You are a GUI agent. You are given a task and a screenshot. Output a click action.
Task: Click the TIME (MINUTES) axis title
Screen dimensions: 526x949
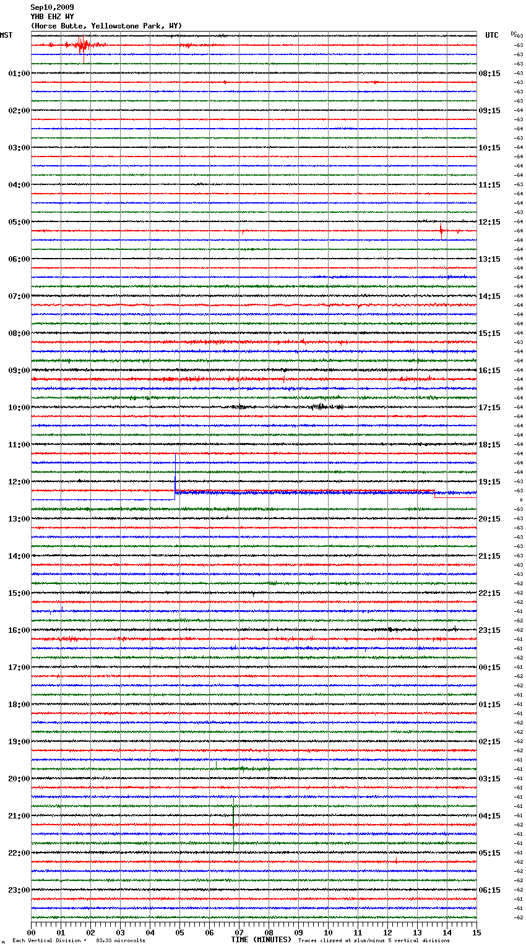pos(261,940)
